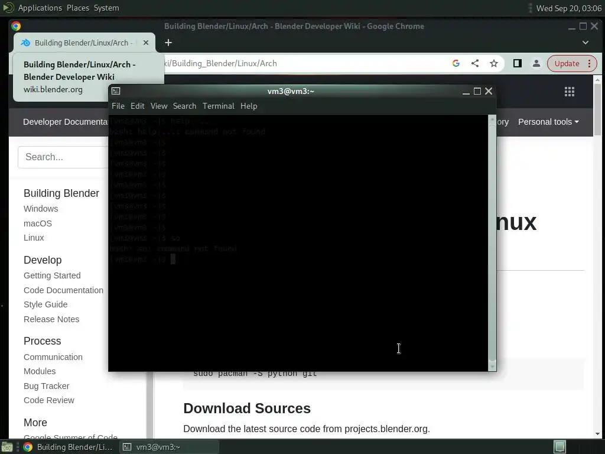Open Getting Started link
The width and height of the screenshot is (605, 454).
(x=52, y=275)
